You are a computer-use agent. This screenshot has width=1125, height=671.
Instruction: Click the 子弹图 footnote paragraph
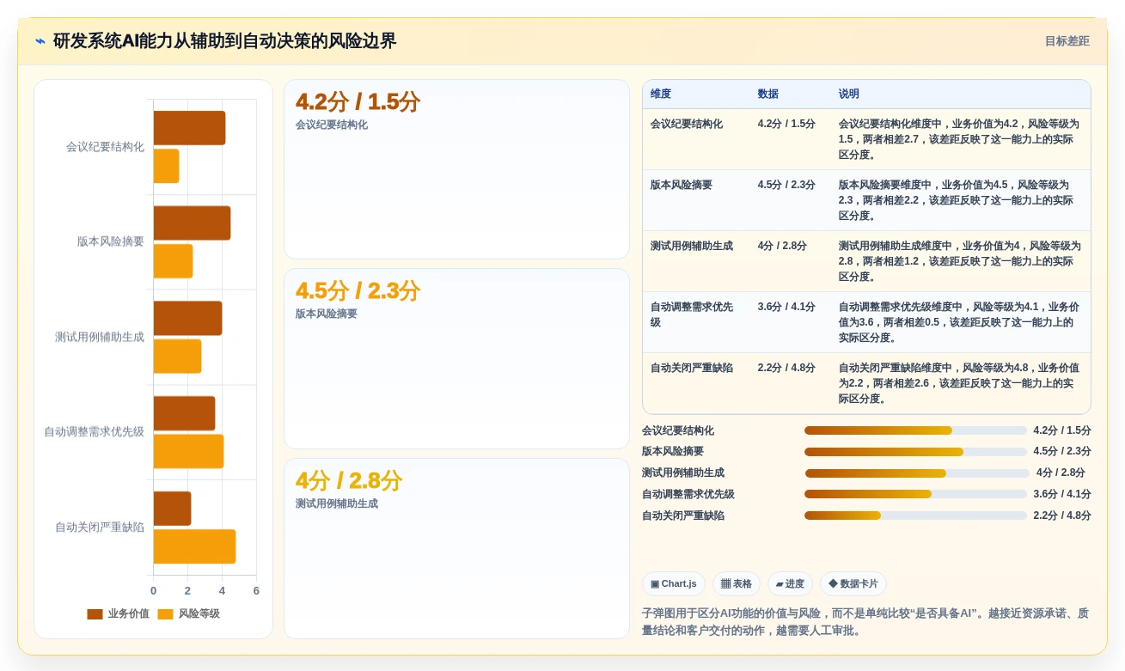[x=866, y=622]
